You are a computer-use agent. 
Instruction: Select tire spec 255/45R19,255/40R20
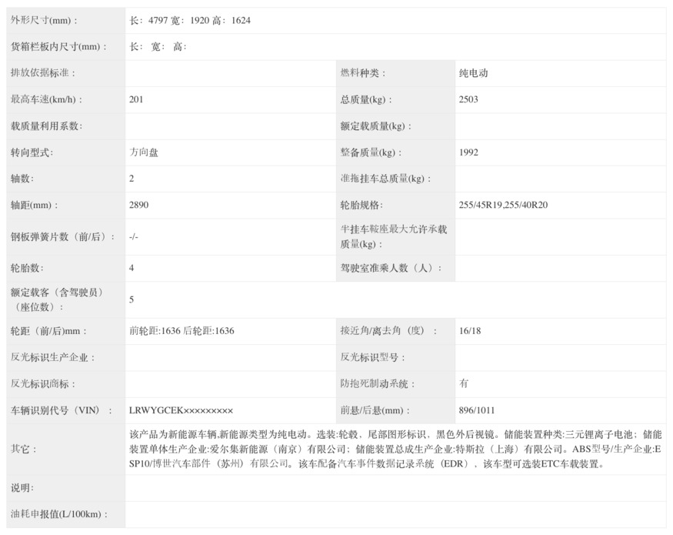click(x=503, y=205)
